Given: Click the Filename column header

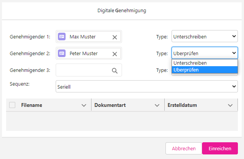Looking at the screenshot, I should 32,105.
